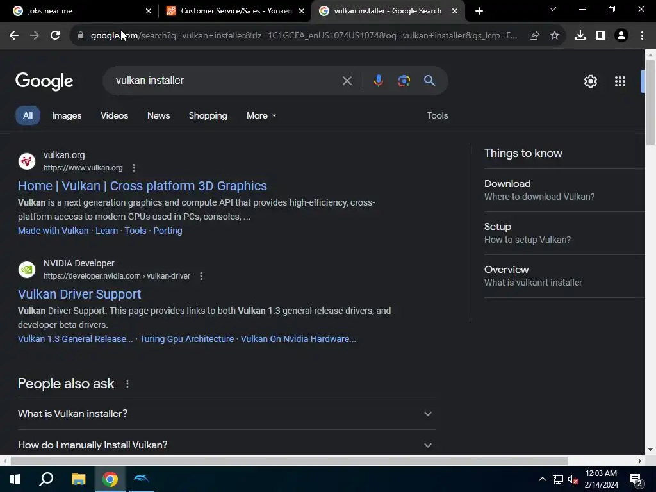The height and width of the screenshot is (492, 656).
Task: Switch to Images results
Action: click(67, 115)
